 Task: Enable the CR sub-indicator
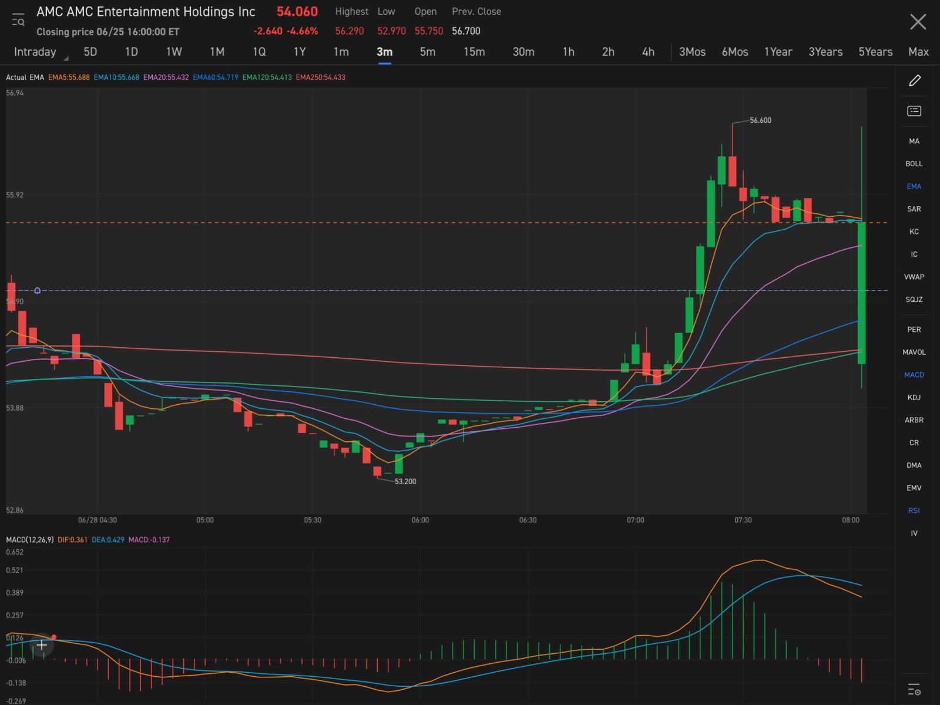point(914,443)
